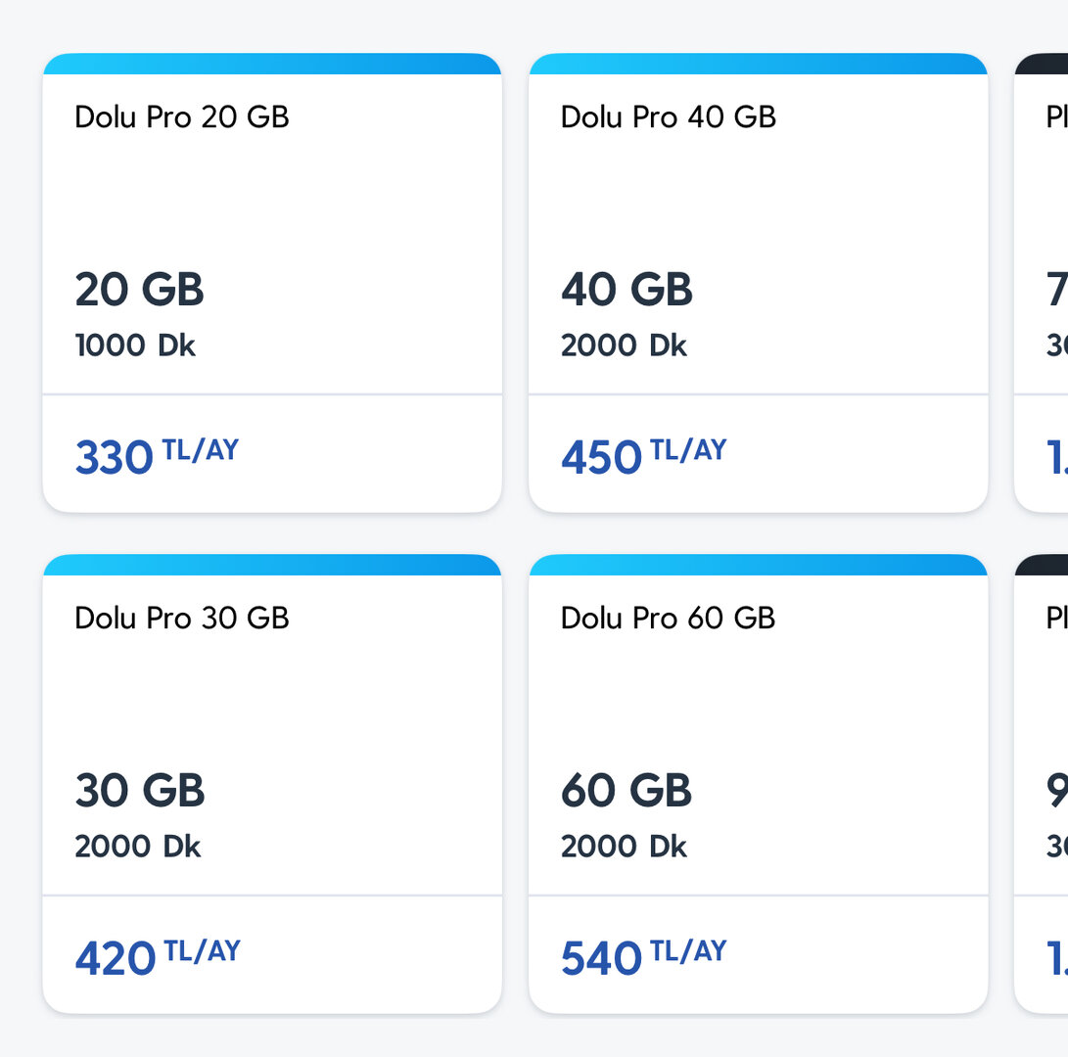Select 2000 Dk in the 40 GB card

(624, 345)
